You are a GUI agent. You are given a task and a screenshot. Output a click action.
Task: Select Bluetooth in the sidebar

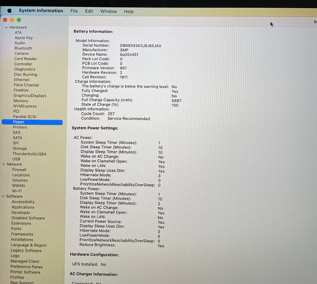(23, 48)
